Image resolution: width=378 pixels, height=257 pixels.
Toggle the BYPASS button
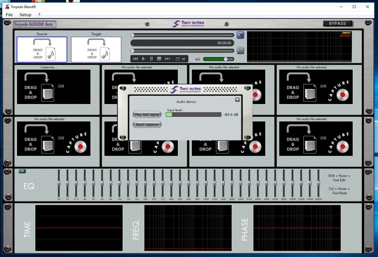pyautogui.click(x=337, y=23)
